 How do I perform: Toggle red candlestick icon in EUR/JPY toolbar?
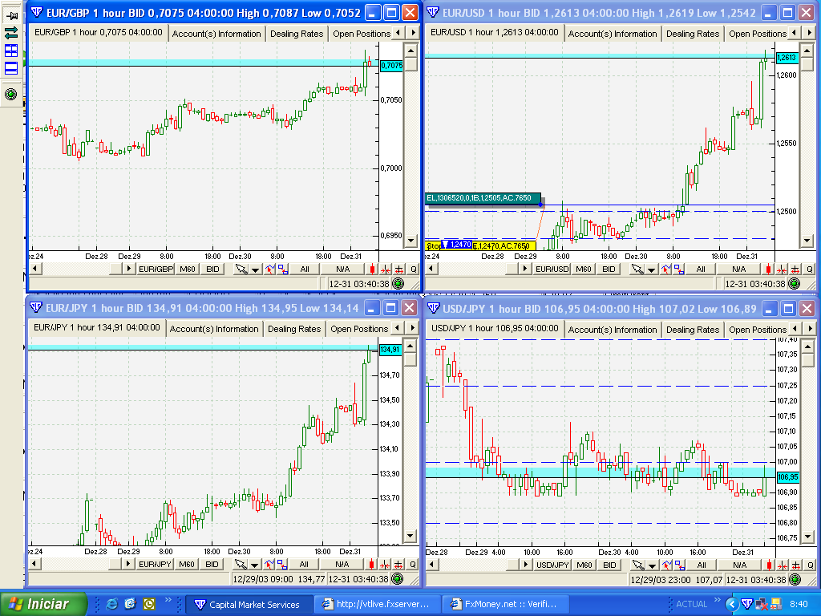tap(372, 564)
